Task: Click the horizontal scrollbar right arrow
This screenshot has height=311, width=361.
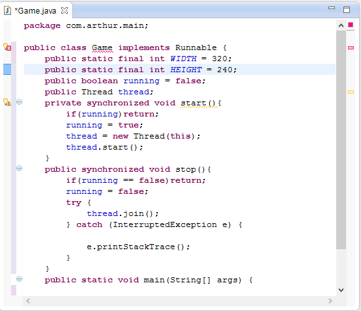Action: pos(330,301)
